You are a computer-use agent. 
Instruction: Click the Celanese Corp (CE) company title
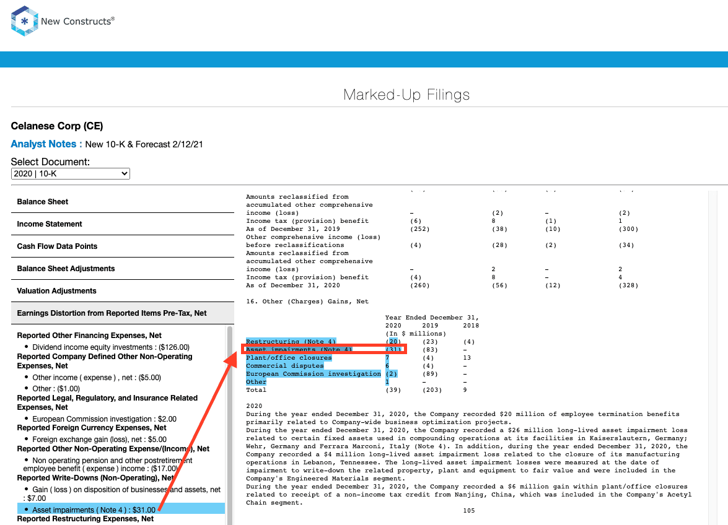coord(56,126)
